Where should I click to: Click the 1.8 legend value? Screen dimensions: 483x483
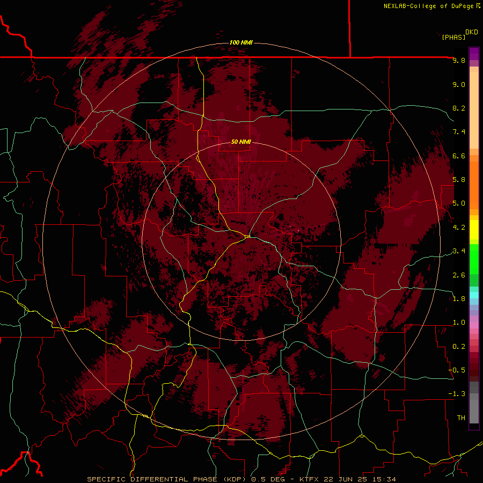tap(459, 298)
